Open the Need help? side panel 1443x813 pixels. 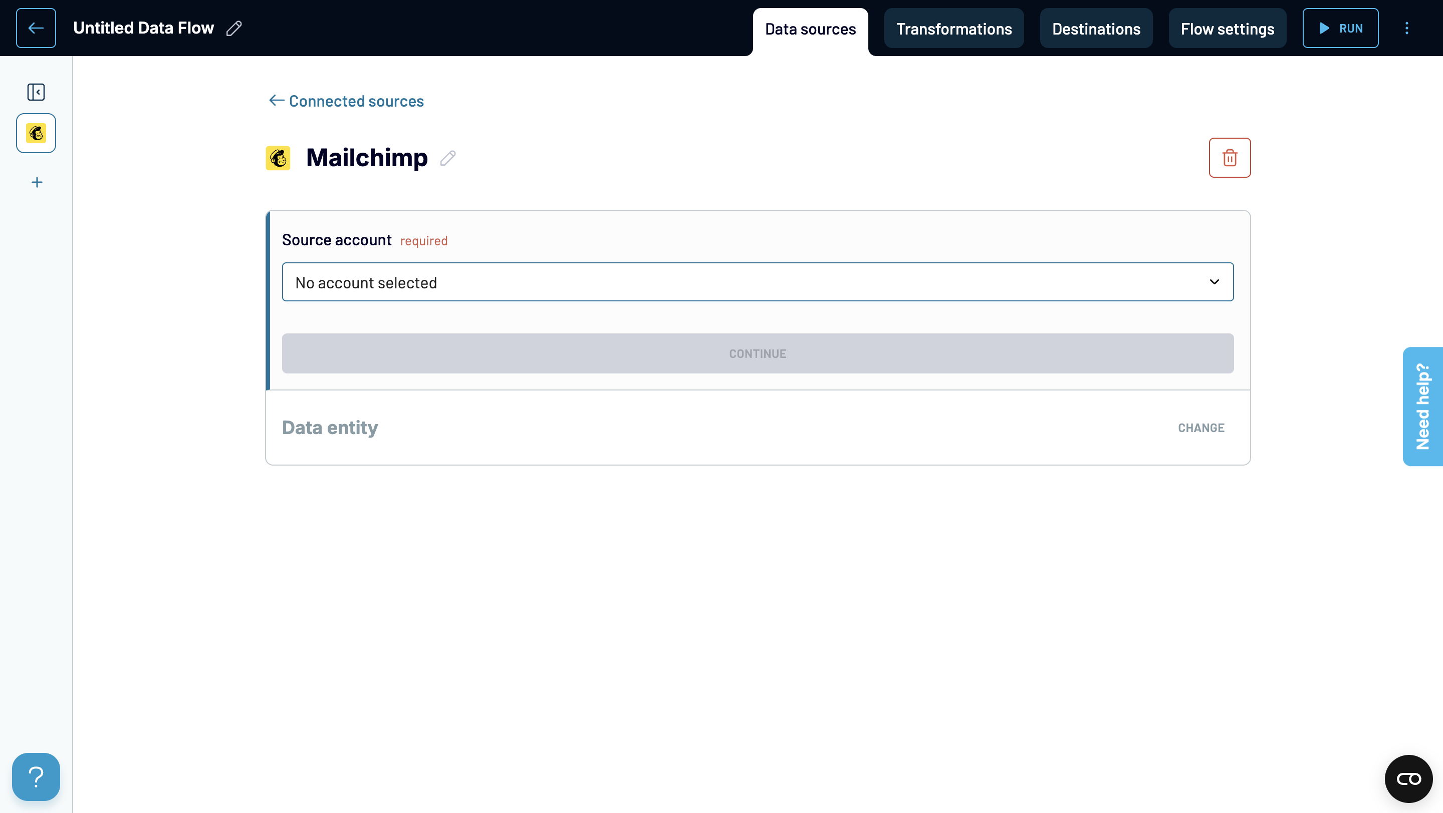(x=1422, y=406)
